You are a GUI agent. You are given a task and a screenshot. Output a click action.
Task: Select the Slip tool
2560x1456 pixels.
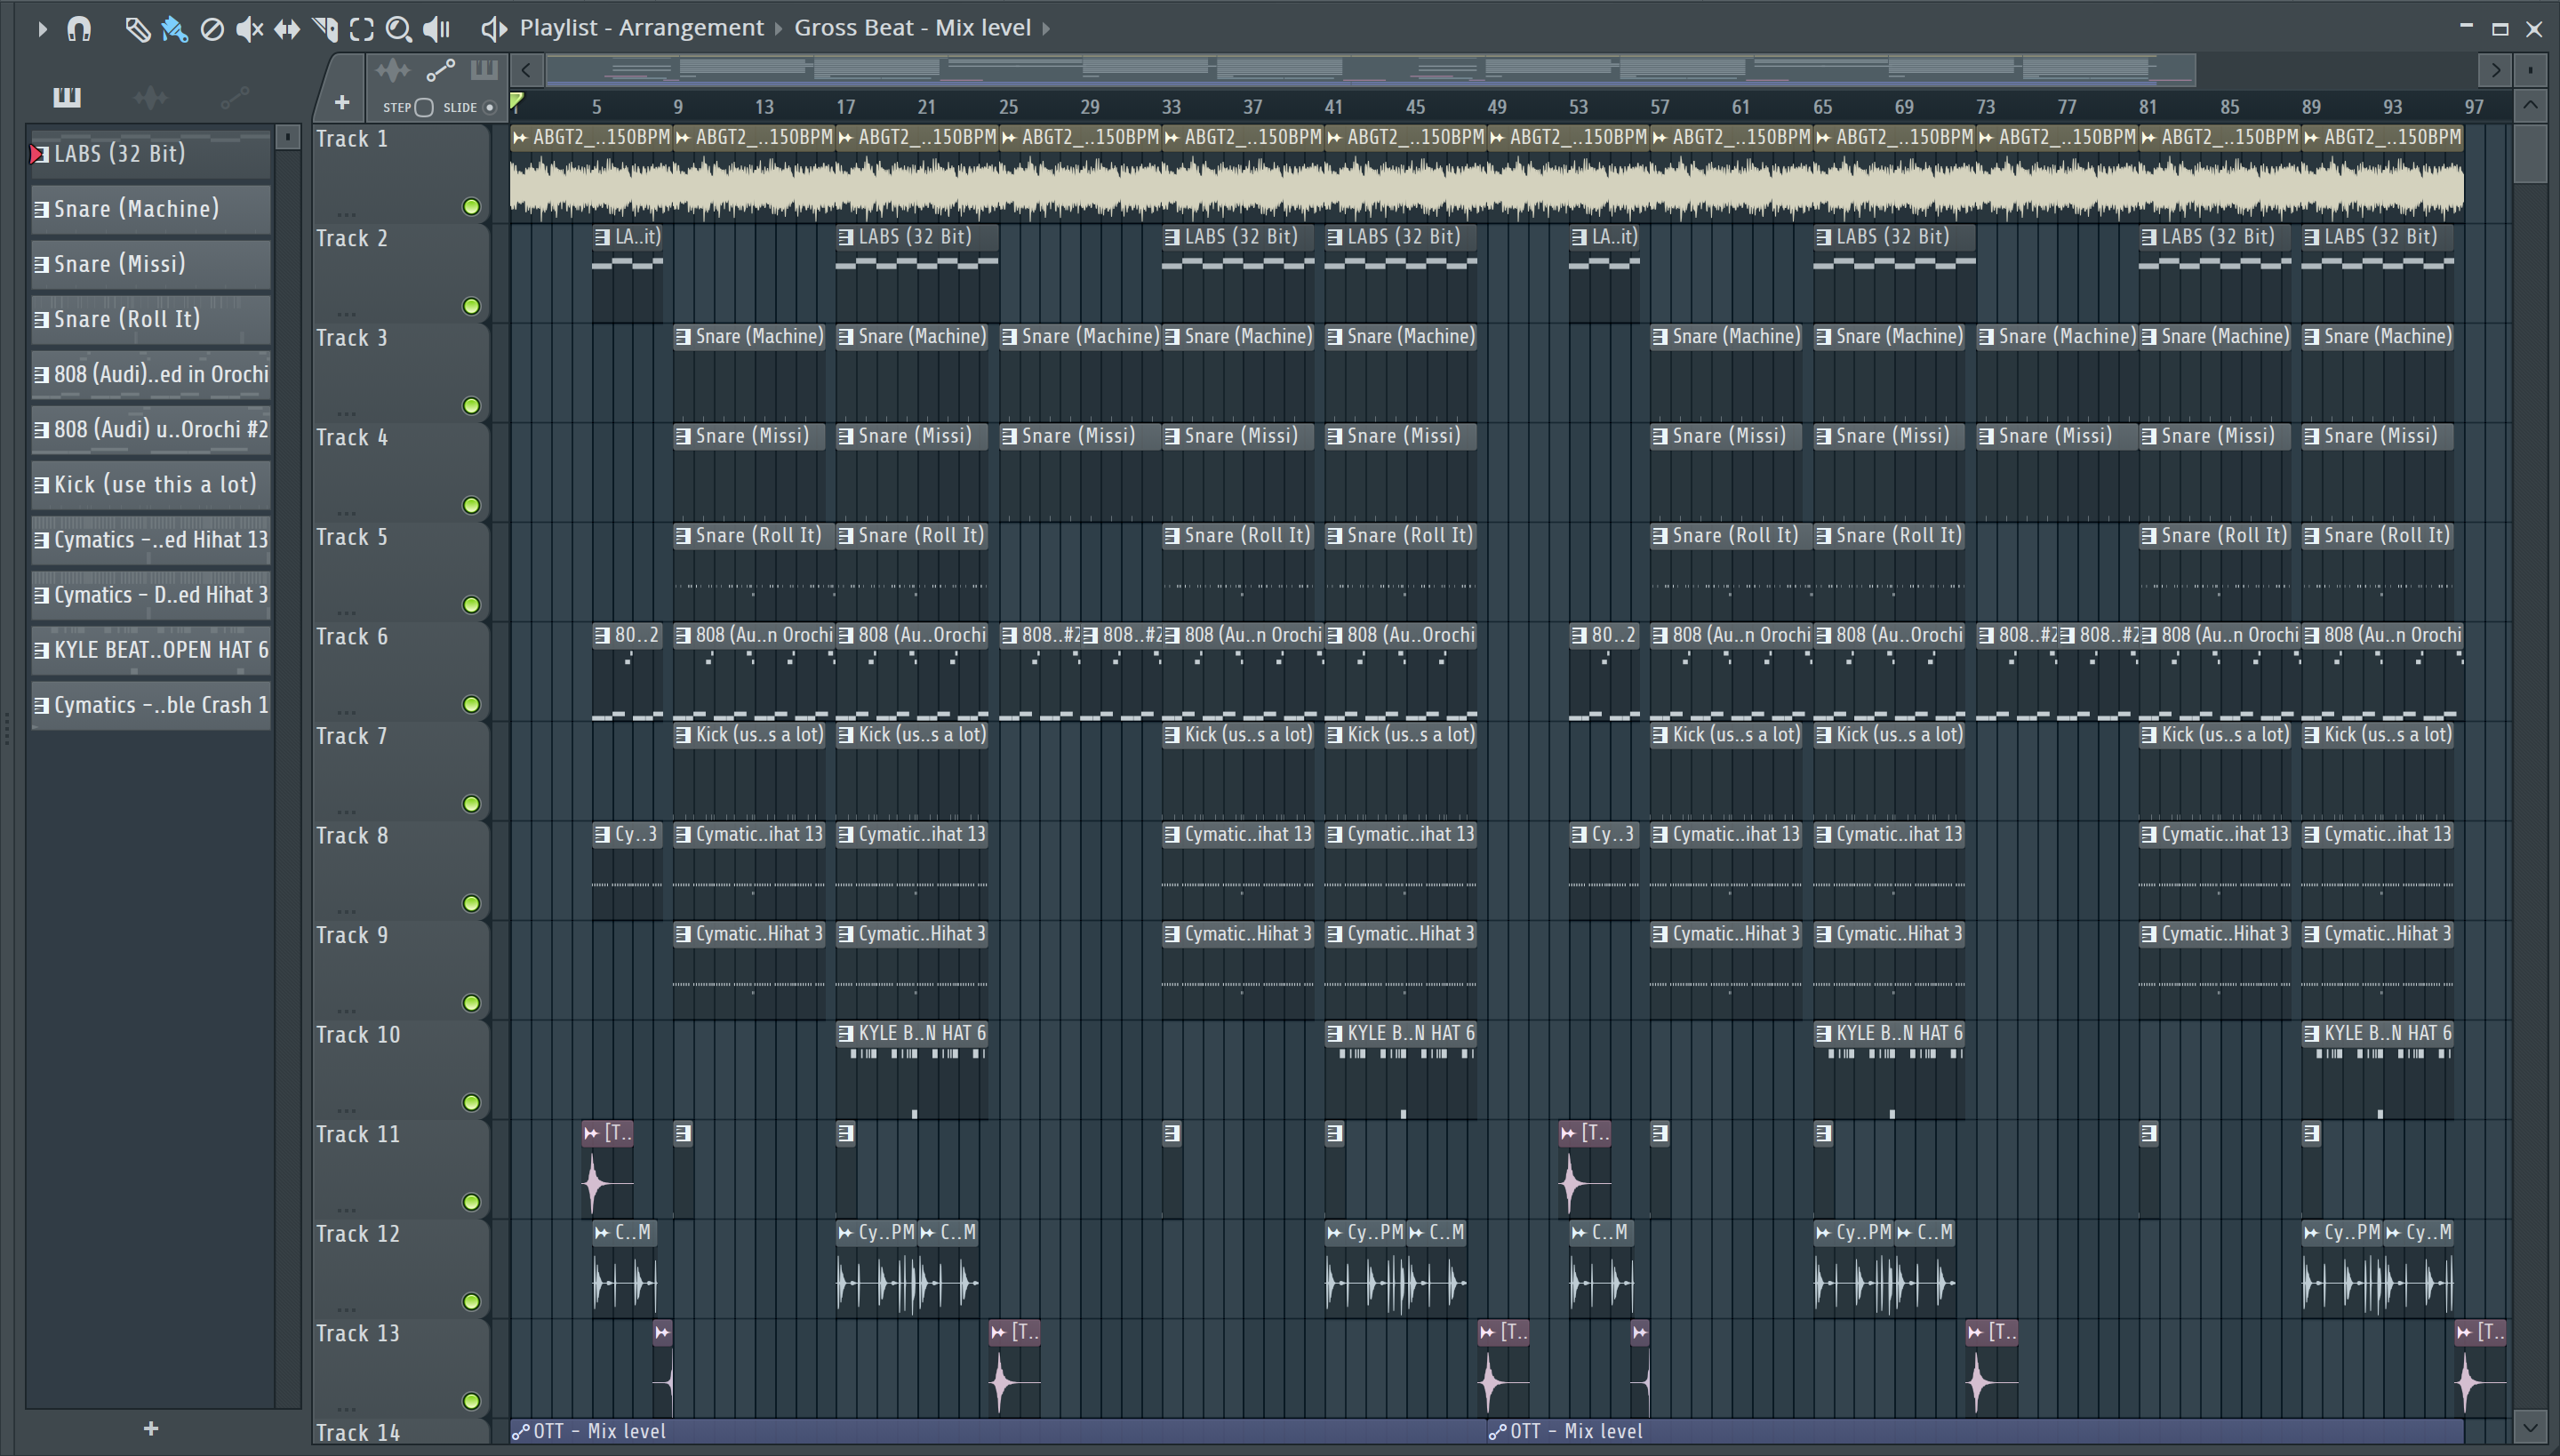point(287,29)
